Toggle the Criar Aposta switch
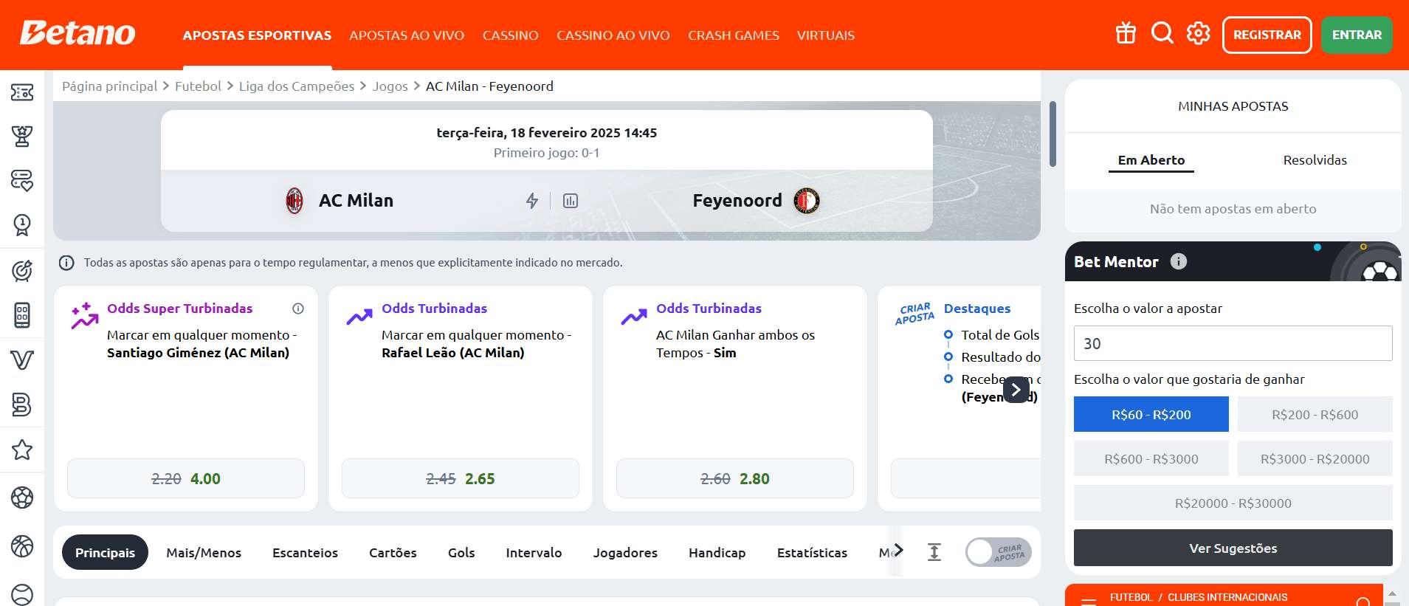 pyautogui.click(x=999, y=552)
